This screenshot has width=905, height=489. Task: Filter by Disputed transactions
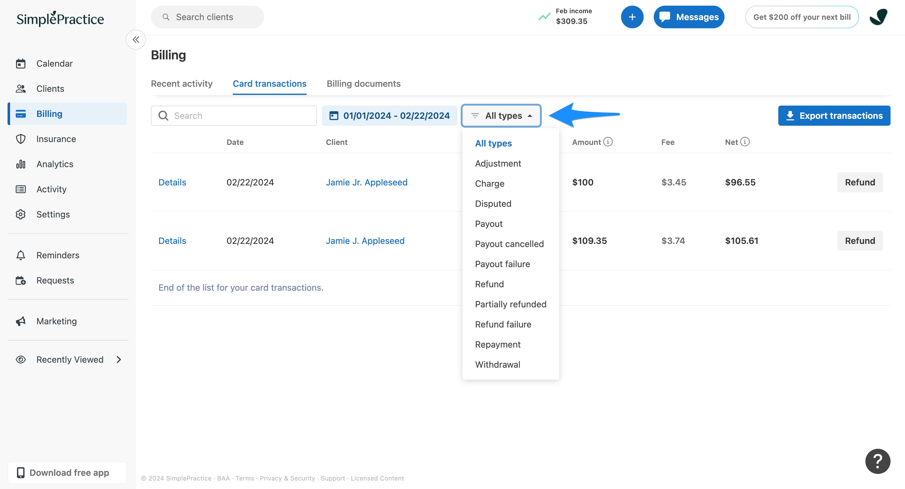pyautogui.click(x=493, y=204)
